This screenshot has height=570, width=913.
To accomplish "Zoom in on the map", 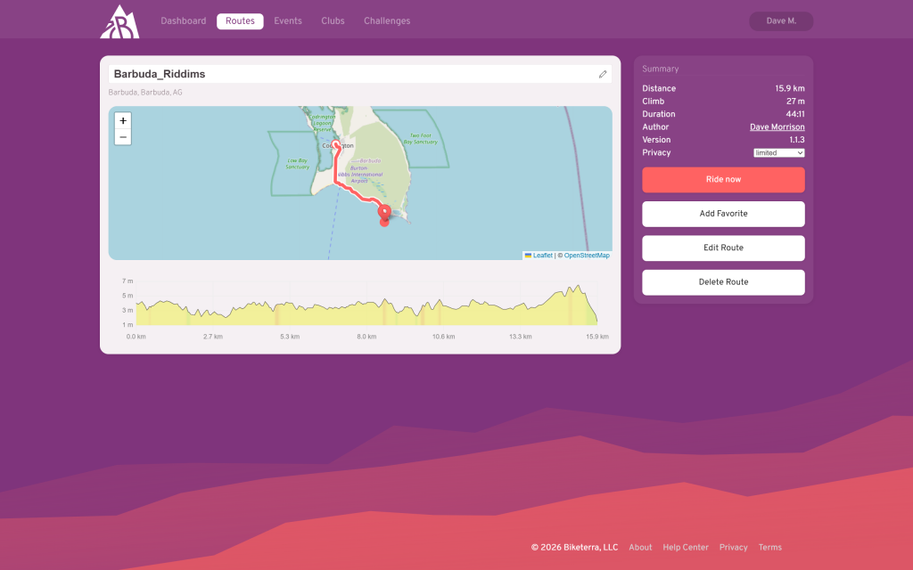I will [123, 121].
